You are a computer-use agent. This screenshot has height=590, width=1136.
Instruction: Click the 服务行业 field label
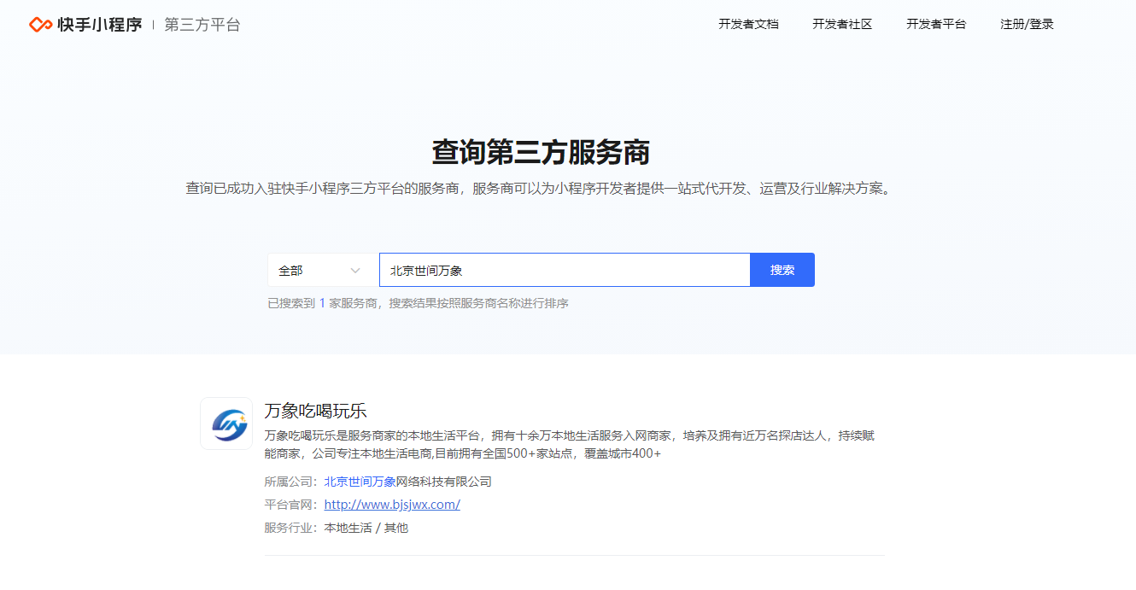[x=290, y=528]
